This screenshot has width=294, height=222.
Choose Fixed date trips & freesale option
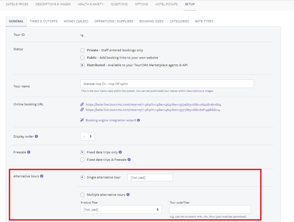pos(82,160)
